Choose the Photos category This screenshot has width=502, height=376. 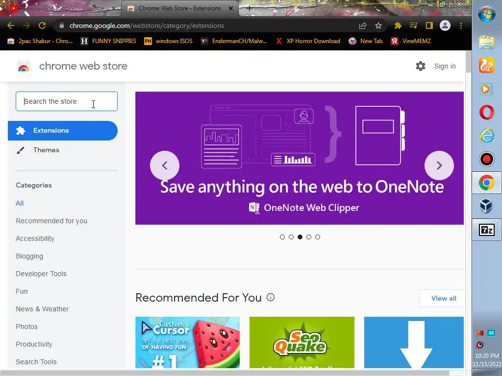26,327
